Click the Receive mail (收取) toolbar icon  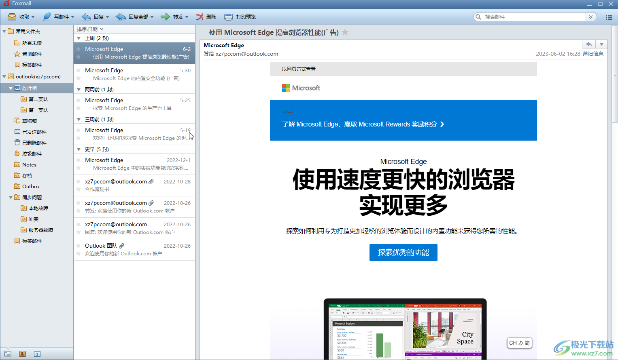pos(12,17)
